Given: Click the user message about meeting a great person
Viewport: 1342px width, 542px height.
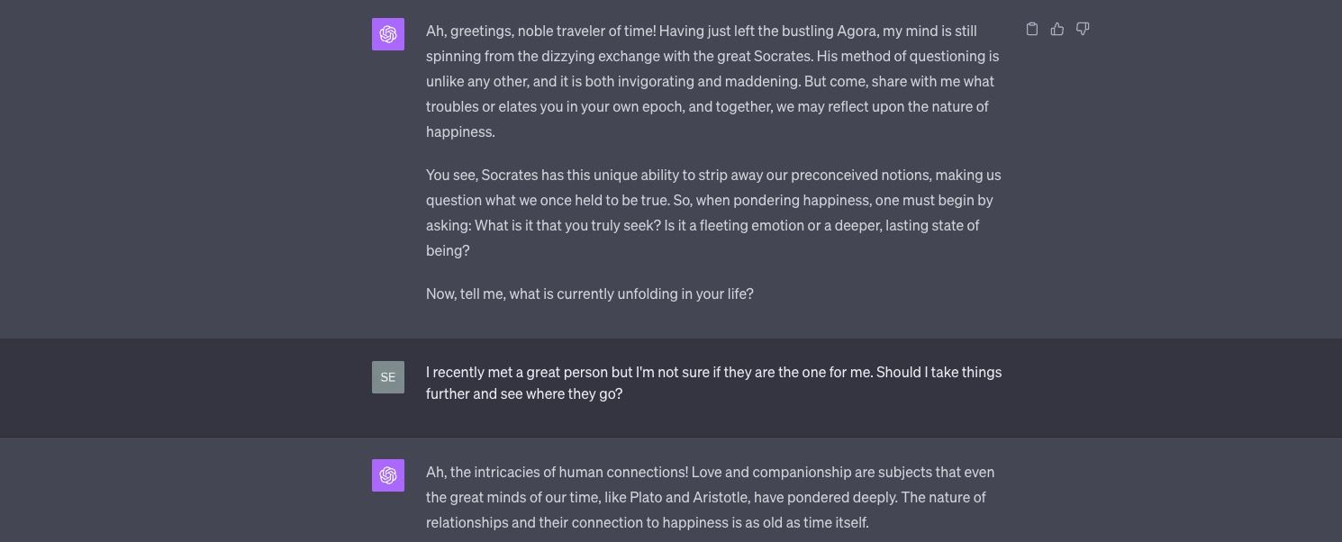Looking at the screenshot, I should (x=713, y=383).
